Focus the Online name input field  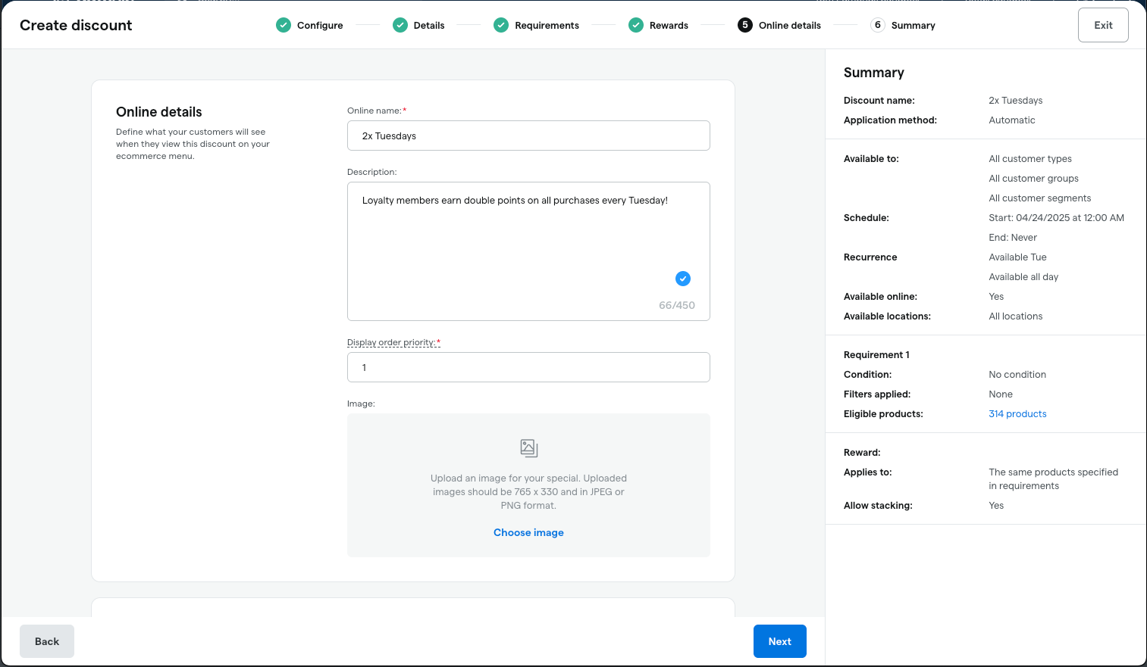click(x=528, y=136)
